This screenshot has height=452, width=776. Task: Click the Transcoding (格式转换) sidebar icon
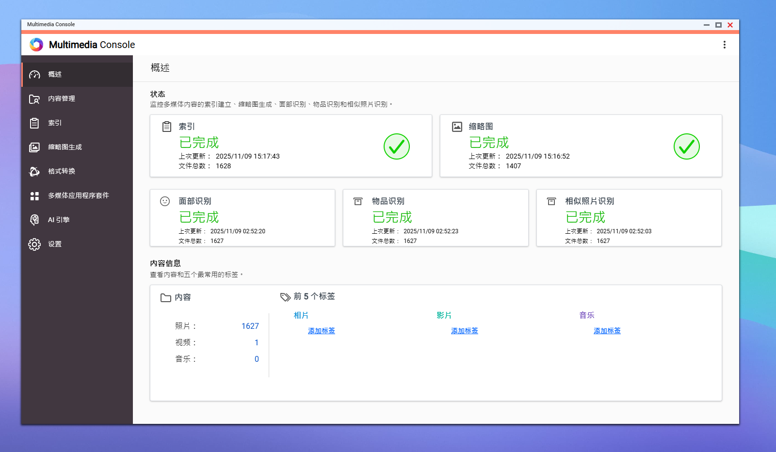click(34, 172)
